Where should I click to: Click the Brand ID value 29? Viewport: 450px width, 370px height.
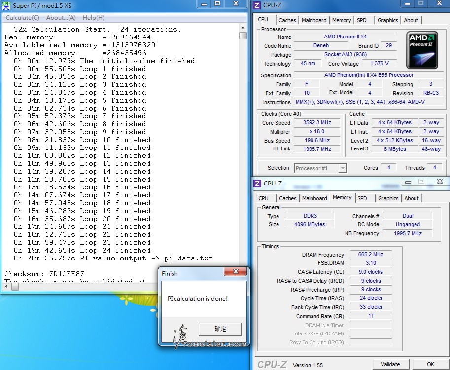point(389,45)
